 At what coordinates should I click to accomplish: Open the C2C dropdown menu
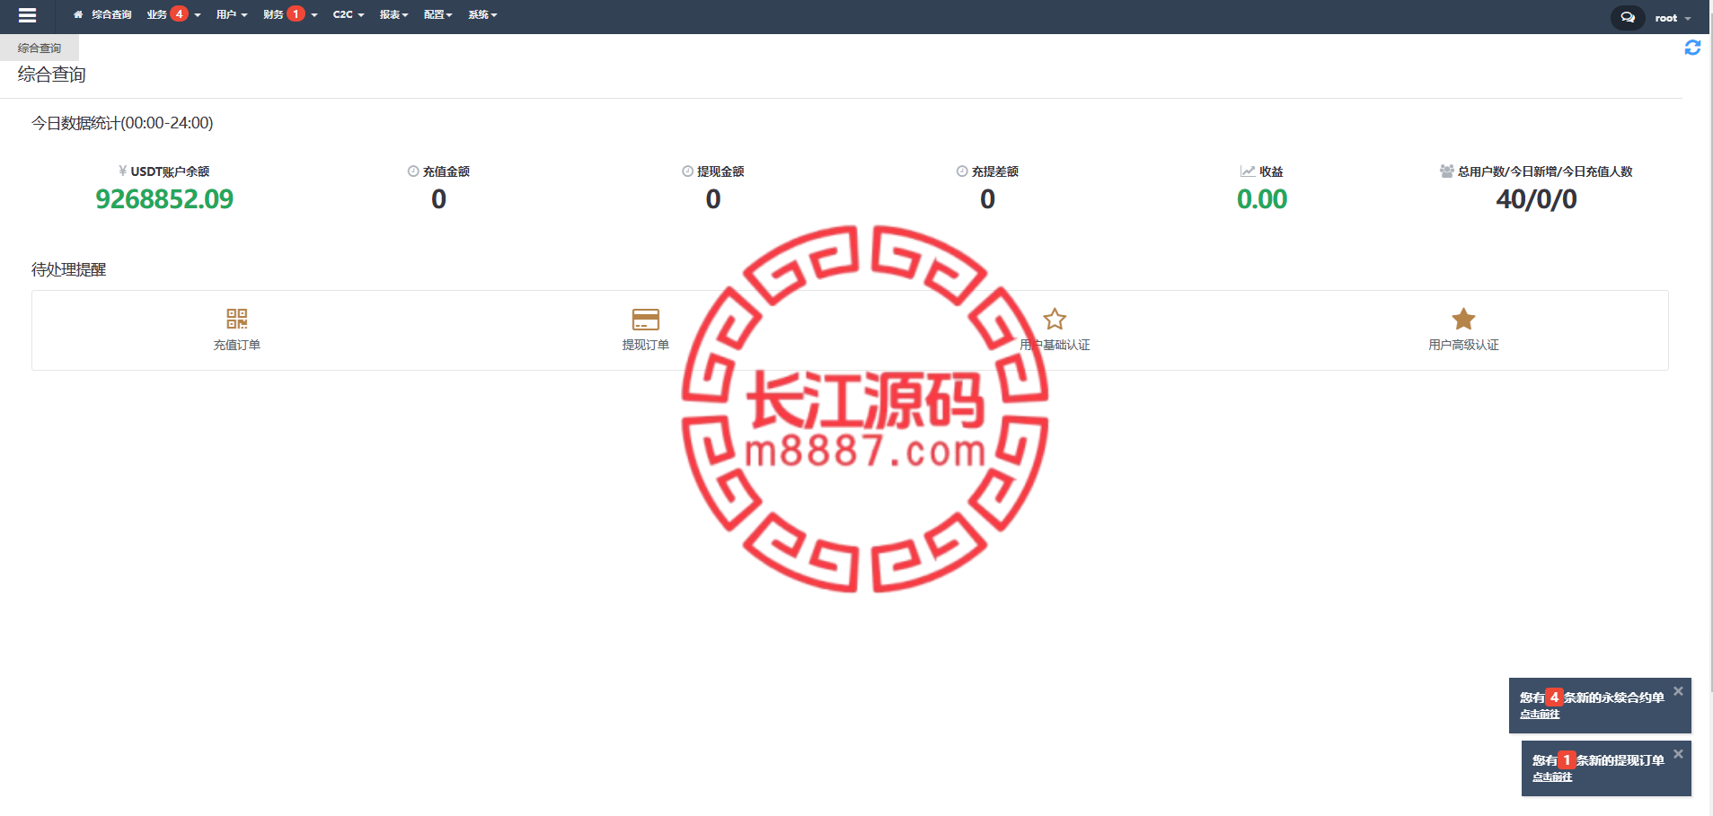tap(349, 14)
